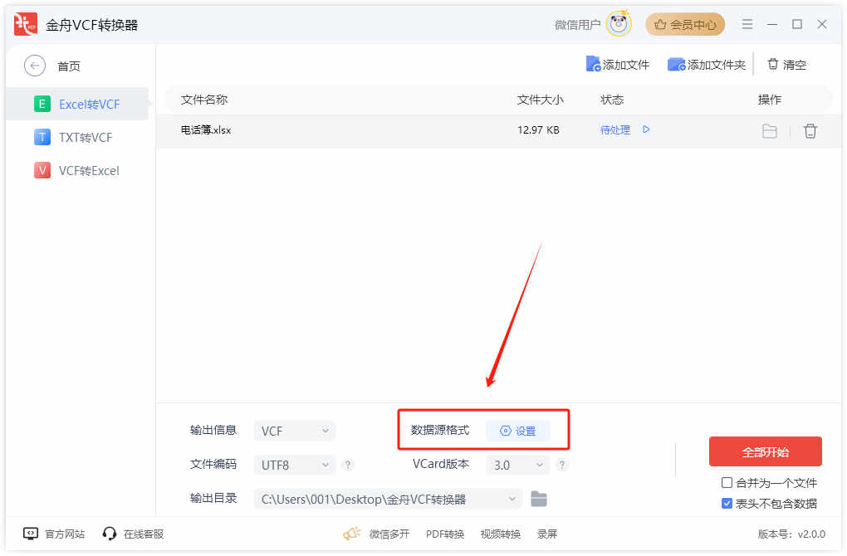Open 数据源格式 设置 button
The image size is (847, 556).
517,431
